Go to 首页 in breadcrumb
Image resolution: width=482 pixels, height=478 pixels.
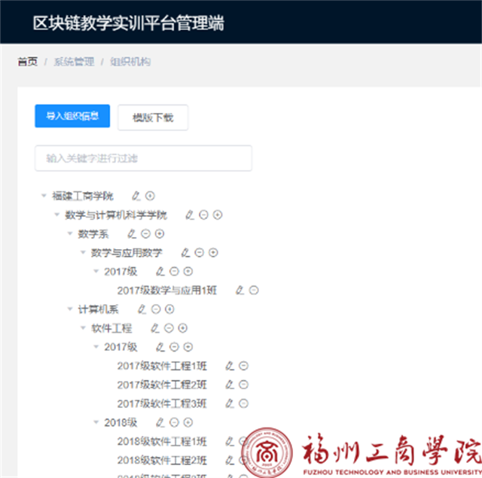click(x=27, y=62)
